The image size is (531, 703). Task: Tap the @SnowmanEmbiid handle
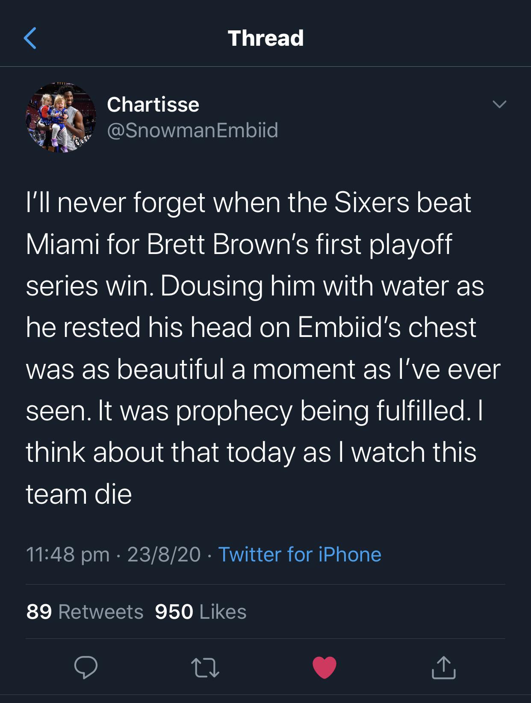coord(192,130)
